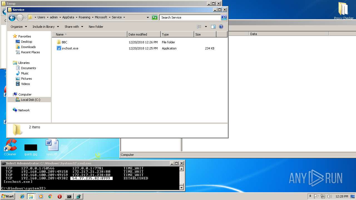Open the Documents library

pos(28,68)
